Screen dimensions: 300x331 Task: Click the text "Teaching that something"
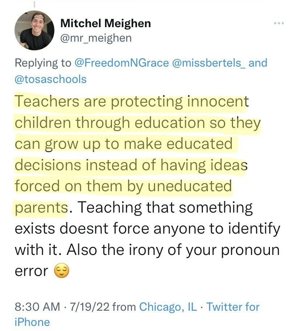click(165, 208)
